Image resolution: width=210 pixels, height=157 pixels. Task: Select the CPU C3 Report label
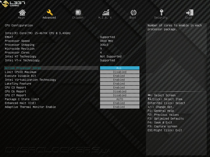pyautogui.click(x=15, y=88)
